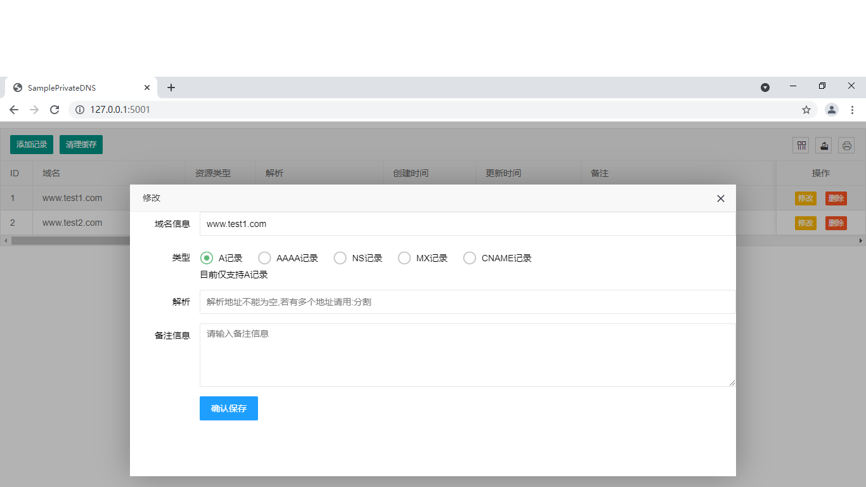Click the table's right scroll arrow
Viewport: 866px width, 487px height.
(861, 241)
